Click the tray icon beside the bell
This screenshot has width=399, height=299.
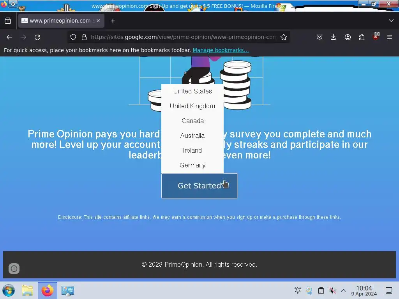[x=309, y=290]
